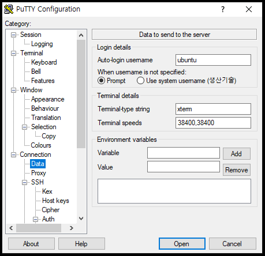Click the PuTTY icon in title bar
This screenshot has width=265, height=256.
click(9, 9)
